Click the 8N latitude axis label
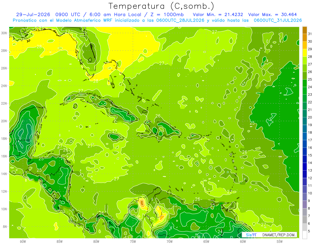317x245 pixels. [5, 226]
